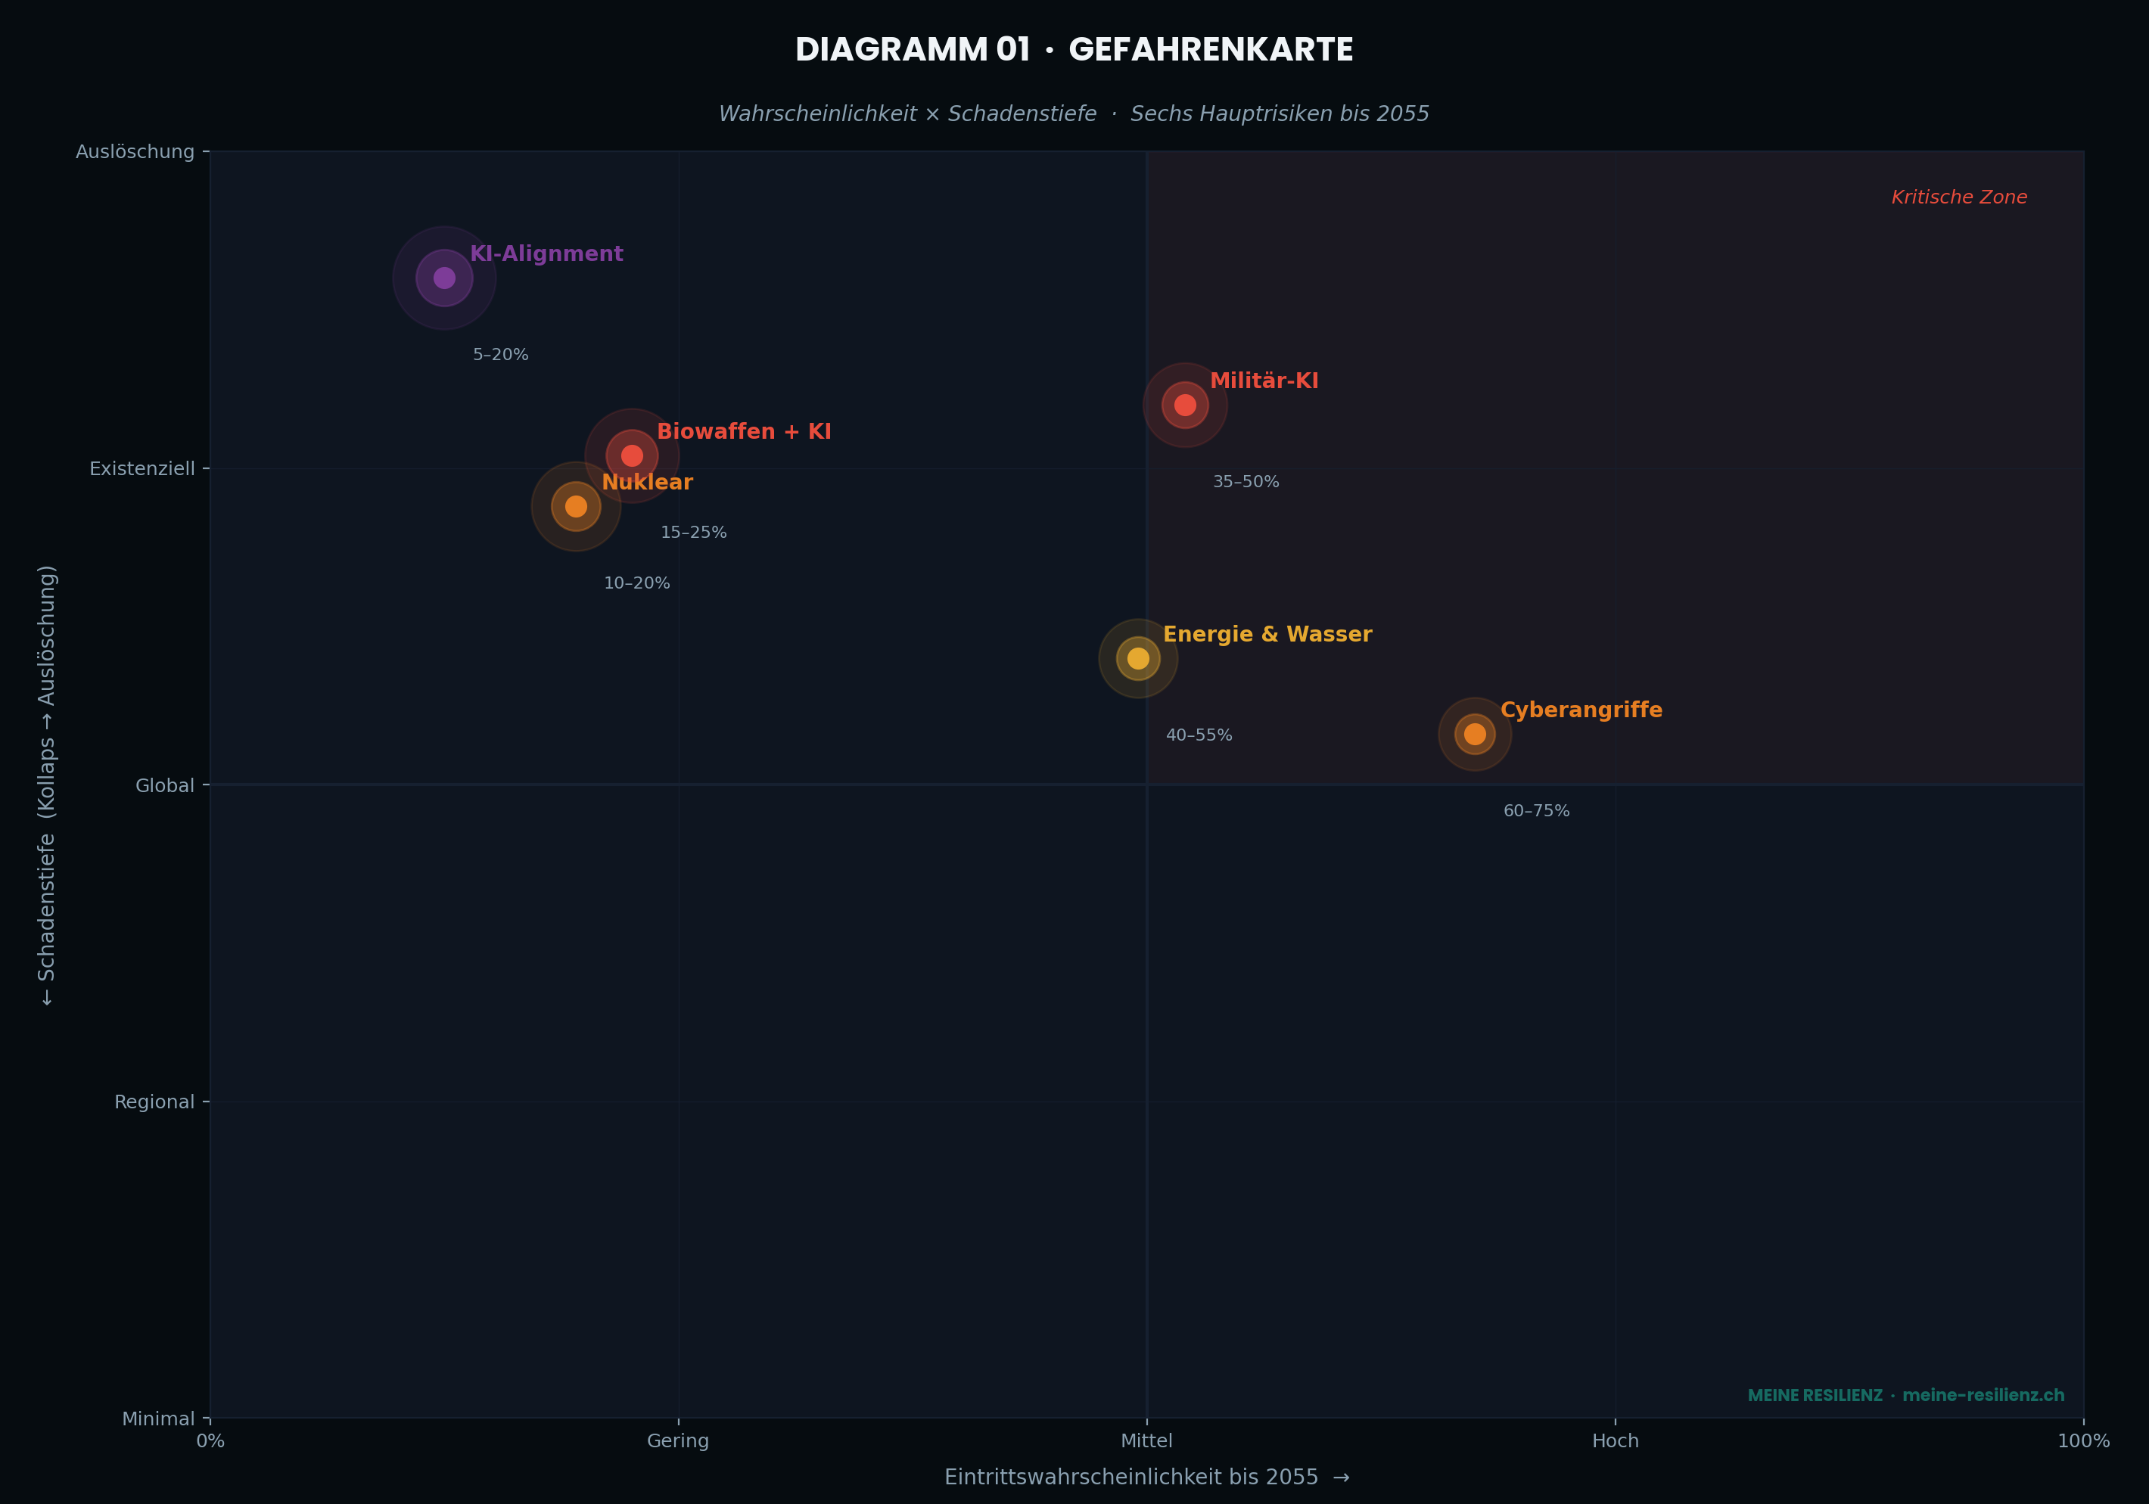
Task: Click the Hoch x-axis tick label
Action: click(1615, 1441)
